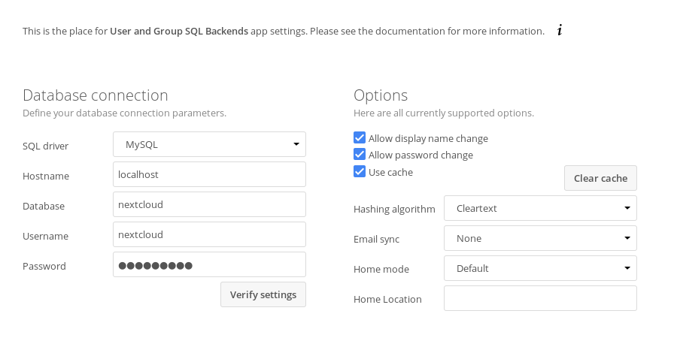
Task: Select the Username text field
Action: [209, 234]
